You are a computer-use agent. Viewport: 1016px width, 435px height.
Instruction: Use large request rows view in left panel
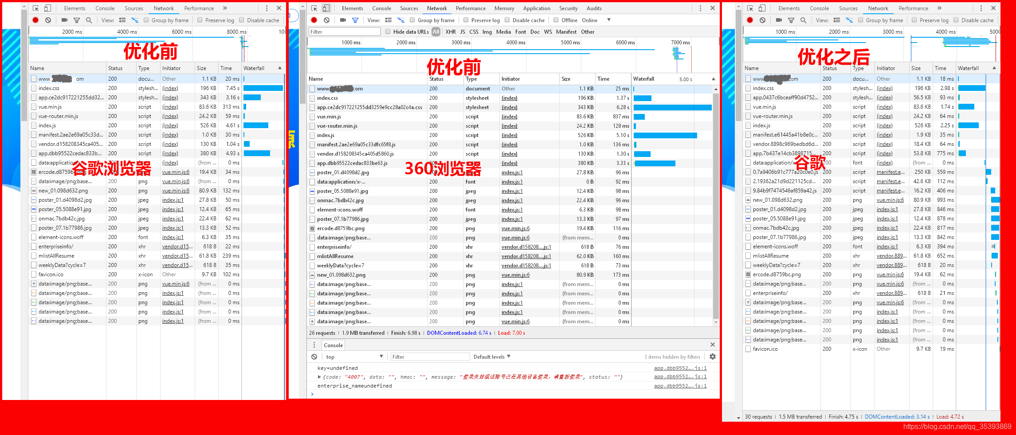(122, 20)
